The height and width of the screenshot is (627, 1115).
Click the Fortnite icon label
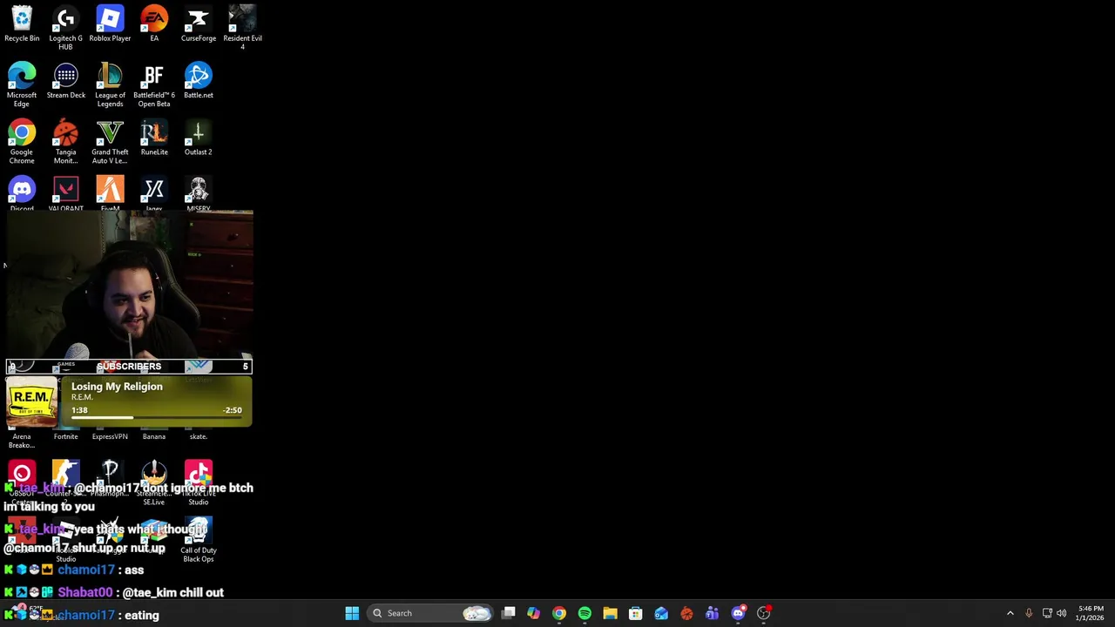tap(65, 436)
